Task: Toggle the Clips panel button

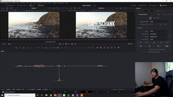Action: 32,5
